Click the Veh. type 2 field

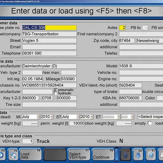pos(32,72)
